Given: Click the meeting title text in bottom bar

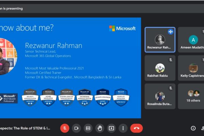Looking at the screenshot, I should tap(26, 128).
